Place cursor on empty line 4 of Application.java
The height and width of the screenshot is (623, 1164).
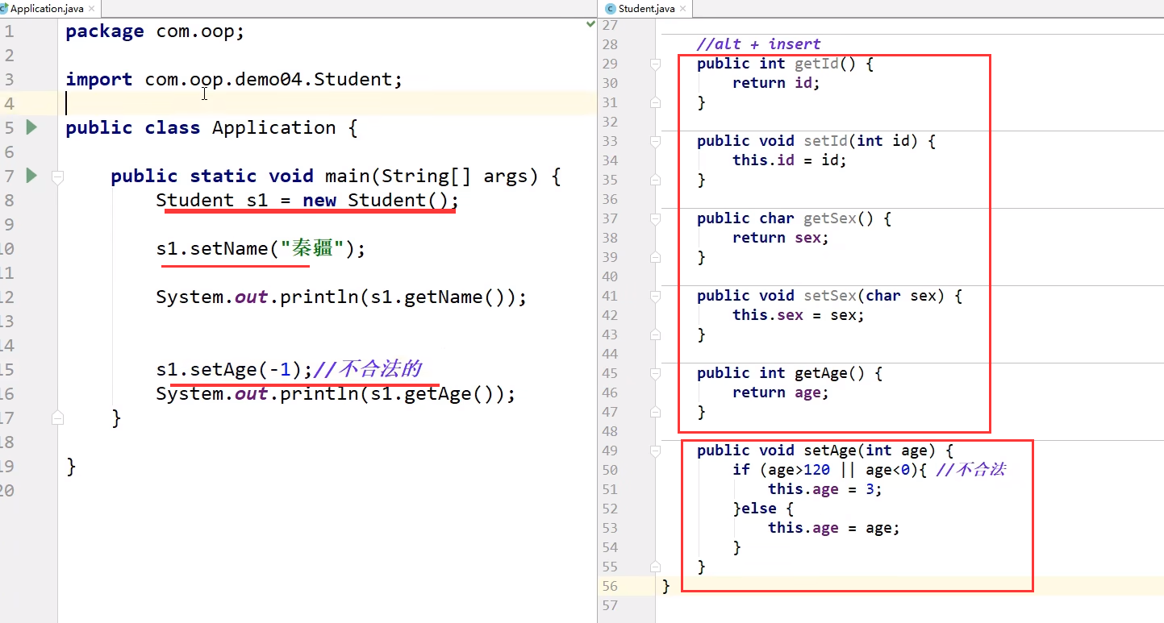coord(327,103)
